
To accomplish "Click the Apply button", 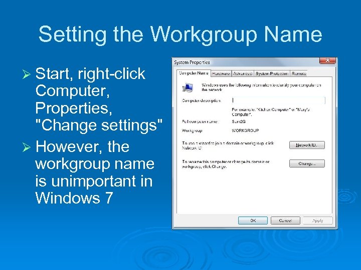I will coord(318,220).
